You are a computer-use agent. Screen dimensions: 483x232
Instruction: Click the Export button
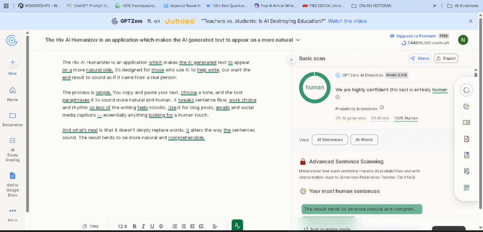446,58
